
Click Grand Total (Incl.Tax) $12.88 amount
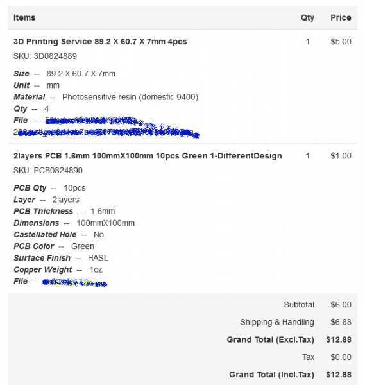point(339,375)
